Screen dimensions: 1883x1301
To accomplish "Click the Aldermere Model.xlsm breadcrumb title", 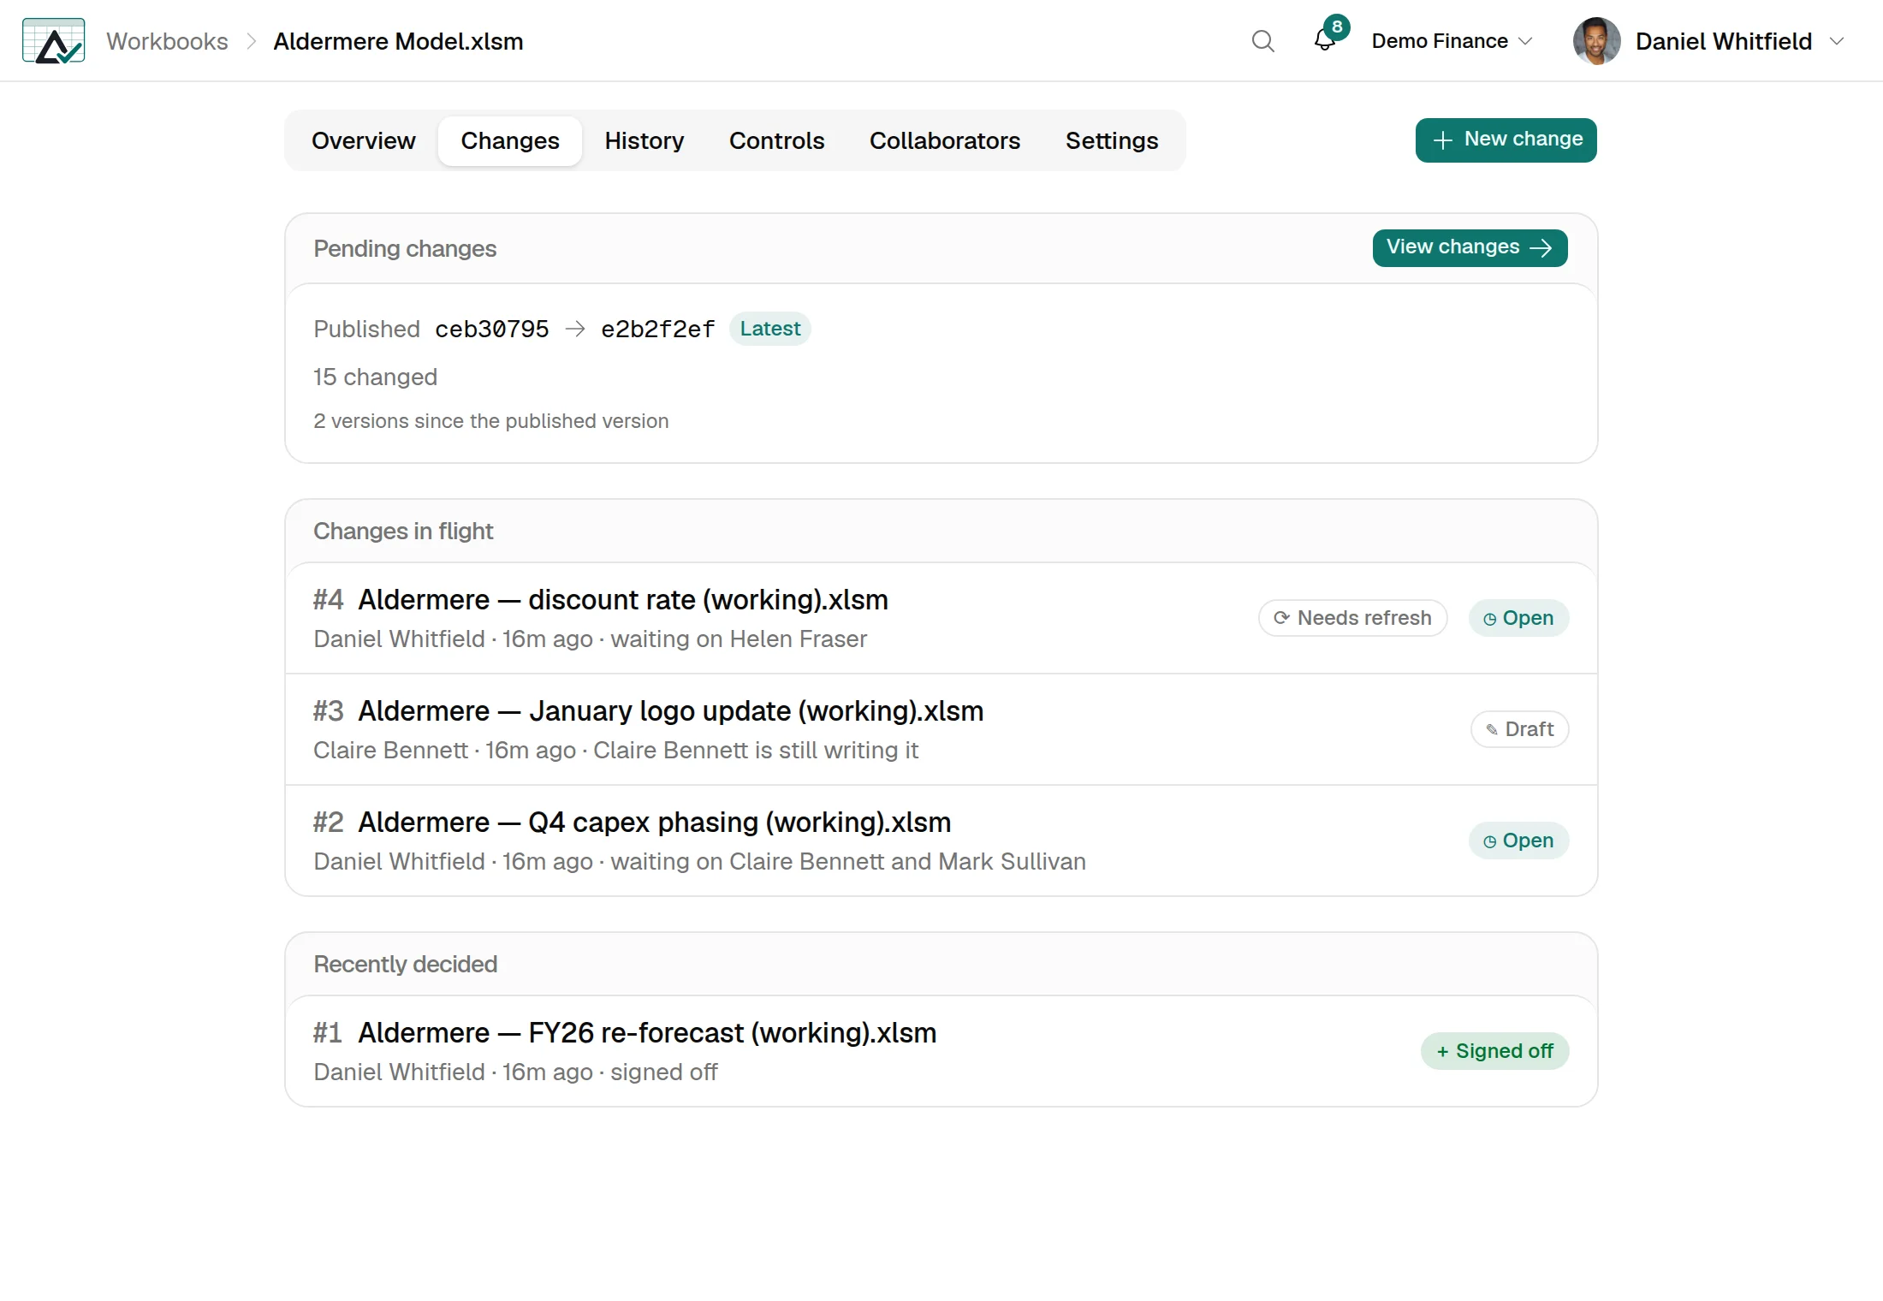I will coord(398,41).
